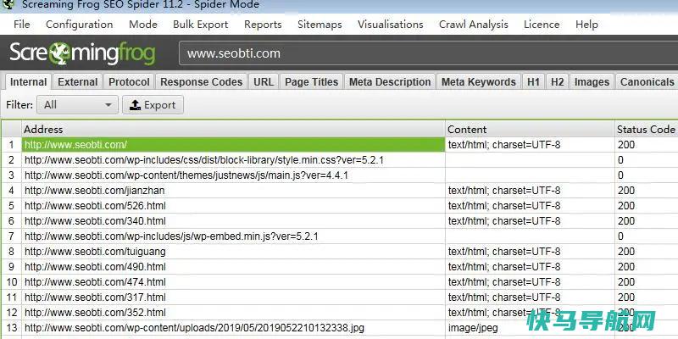Switch to the H1 tab
Image resolution: width=678 pixels, height=339 pixels.
533,81
